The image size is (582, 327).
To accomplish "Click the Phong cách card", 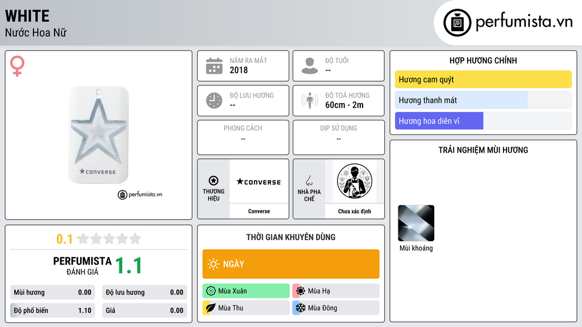I will pos(243,137).
